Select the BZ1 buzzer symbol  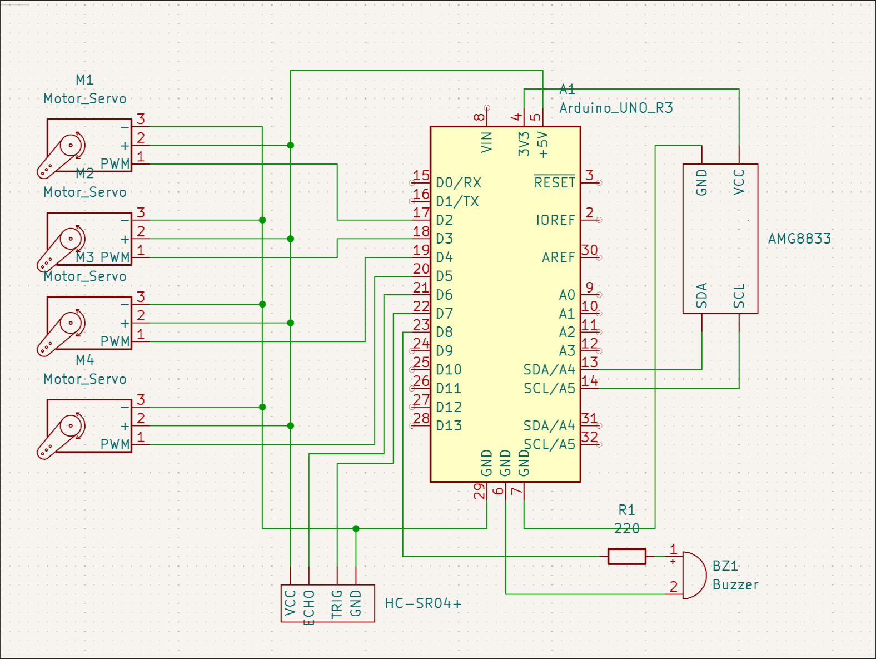pyautogui.click(x=694, y=576)
